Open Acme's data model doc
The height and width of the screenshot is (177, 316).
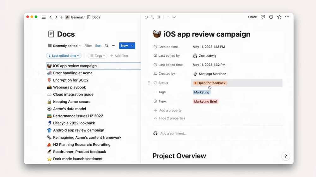70,109
